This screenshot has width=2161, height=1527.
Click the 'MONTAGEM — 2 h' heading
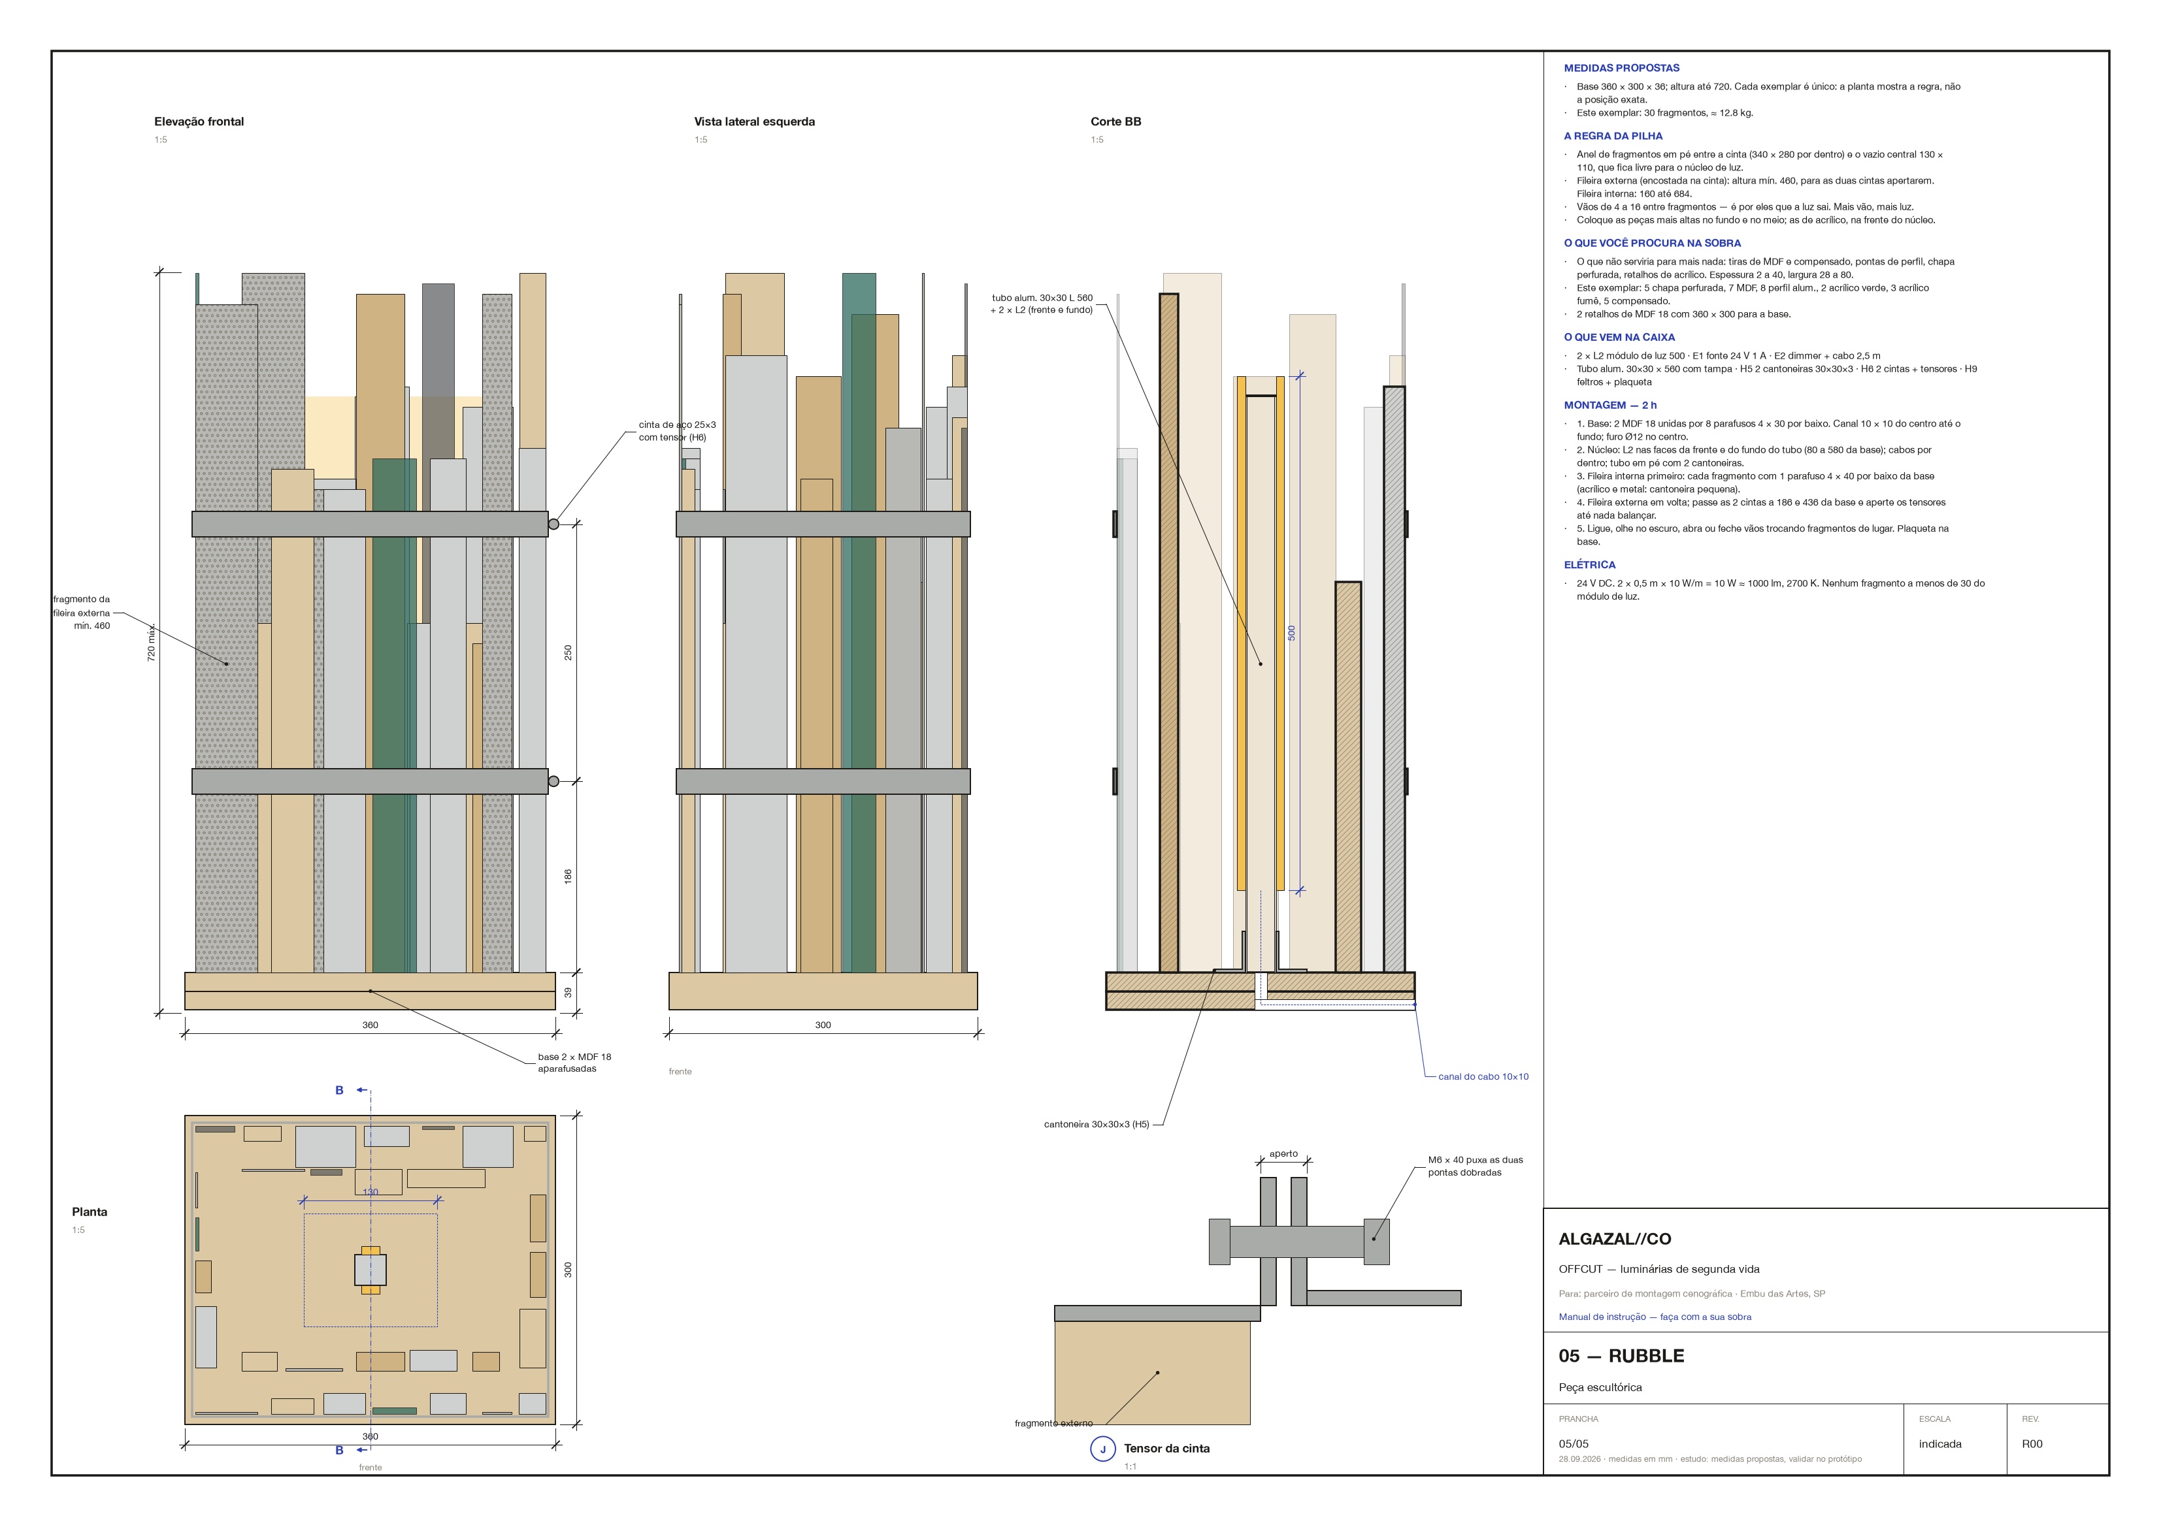click(x=1610, y=404)
